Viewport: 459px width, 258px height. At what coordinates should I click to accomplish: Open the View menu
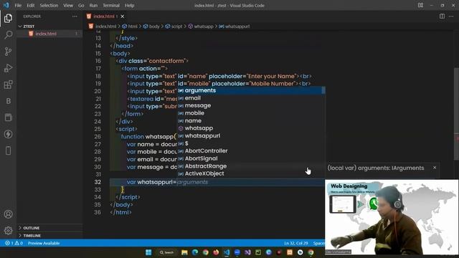(x=68, y=5)
